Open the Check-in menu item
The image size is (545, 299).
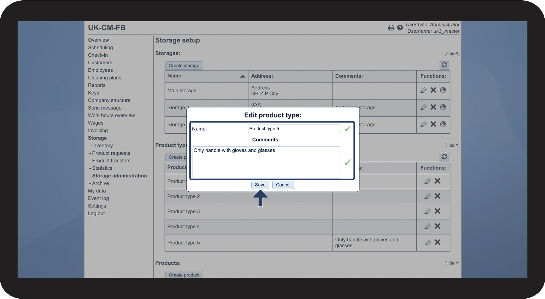tap(98, 55)
